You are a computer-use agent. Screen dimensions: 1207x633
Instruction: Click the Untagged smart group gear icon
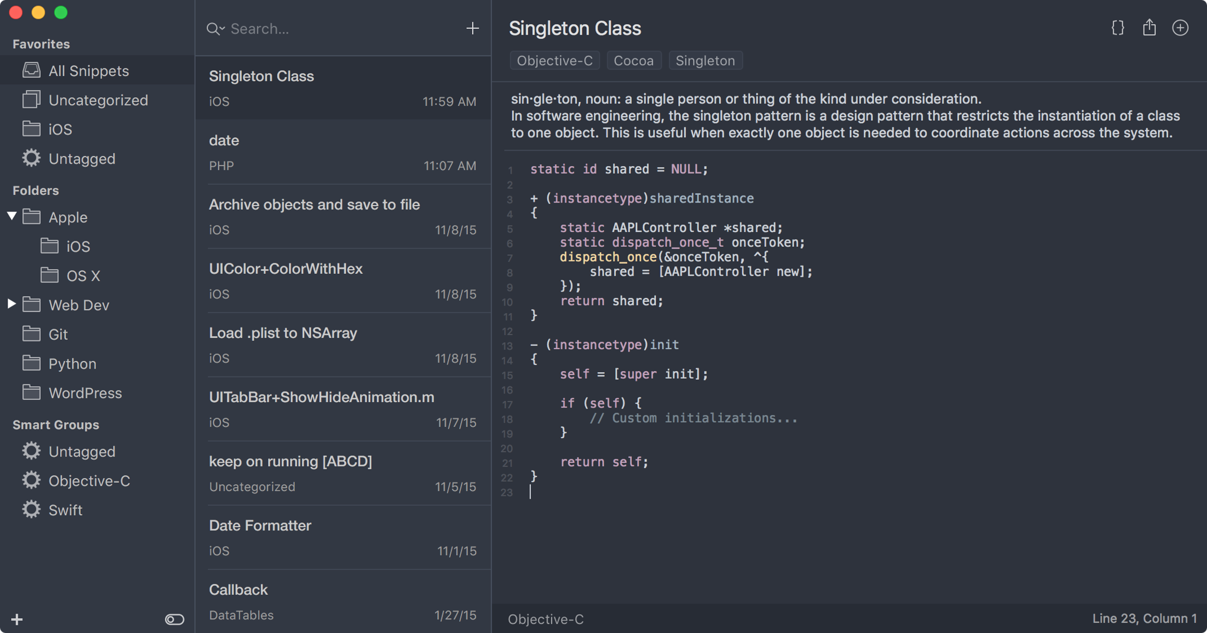[x=31, y=451]
